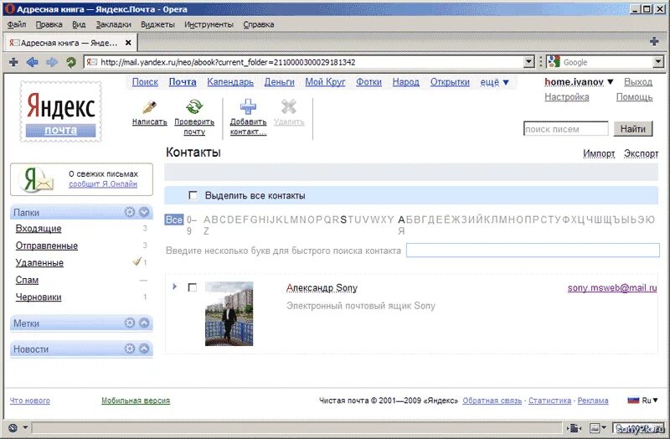The image size is (670, 439).
Task: Click the status bar globe icon
Action: pyautogui.click(x=13, y=427)
